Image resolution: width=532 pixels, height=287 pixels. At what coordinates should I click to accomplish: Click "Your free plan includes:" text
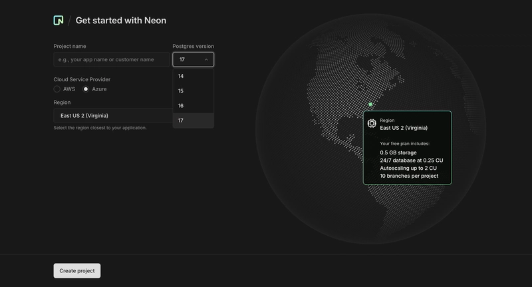tap(405, 144)
